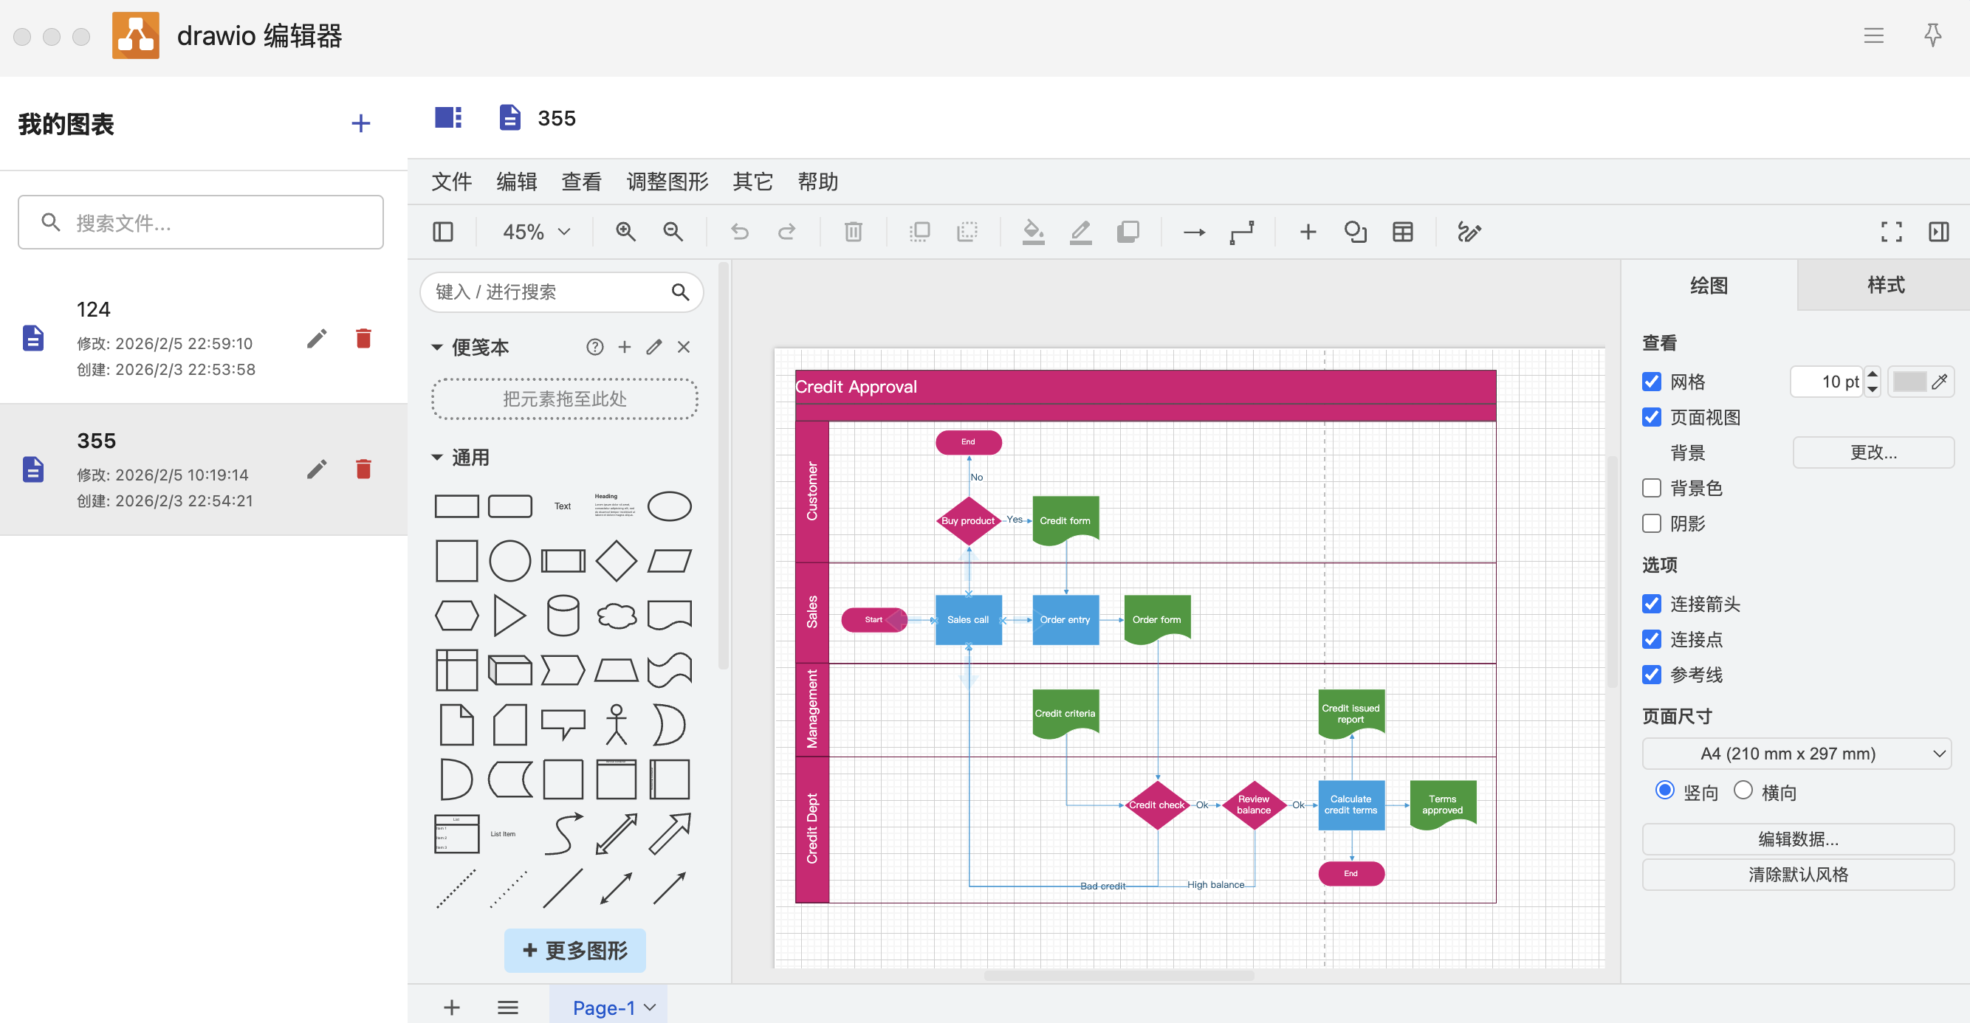Open the 45% zoom level dropdown
The image size is (1970, 1023).
pyautogui.click(x=536, y=232)
